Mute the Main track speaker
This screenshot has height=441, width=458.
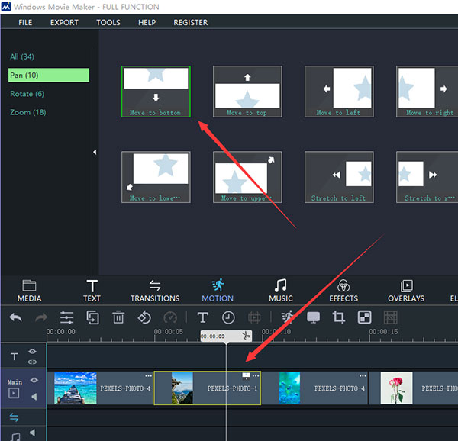pos(34,397)
